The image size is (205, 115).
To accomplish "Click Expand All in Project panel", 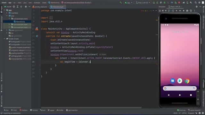I will click(x=18, y=7).
